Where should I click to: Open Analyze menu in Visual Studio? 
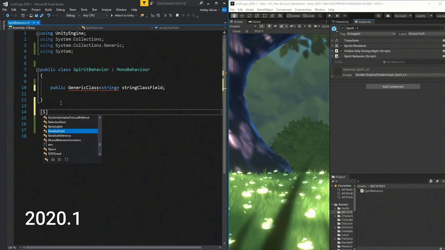click(x=106, y=10)
